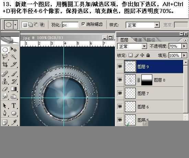Click Subtract from Selection mode icon
Viewport: 189px width, 158px height.
click(x=36, y=24)
